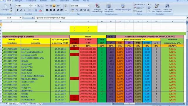188x106 pixels.
Task: Switch to the Formeln ribbon tab
Action: (x=43, y=1)
